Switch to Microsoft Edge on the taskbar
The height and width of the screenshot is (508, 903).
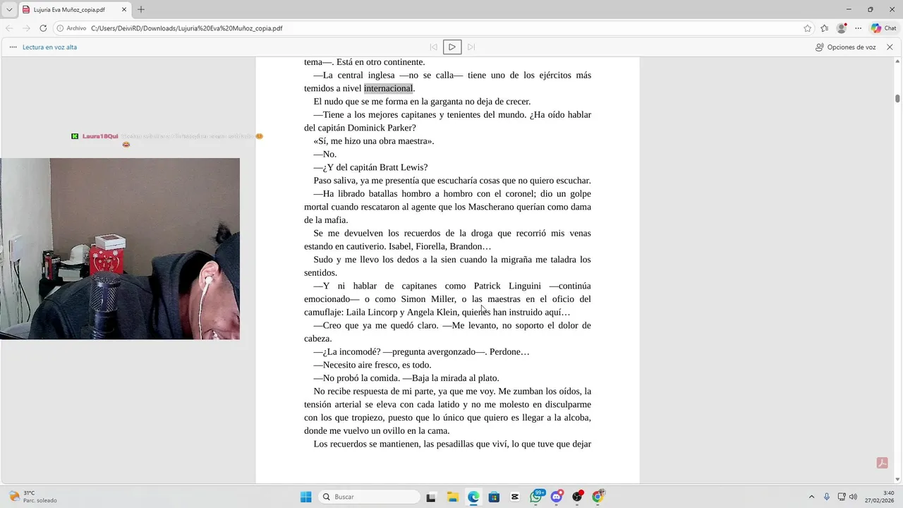473,497
